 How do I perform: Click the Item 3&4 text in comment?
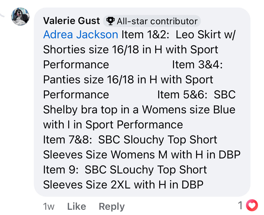tap(197, 65)
